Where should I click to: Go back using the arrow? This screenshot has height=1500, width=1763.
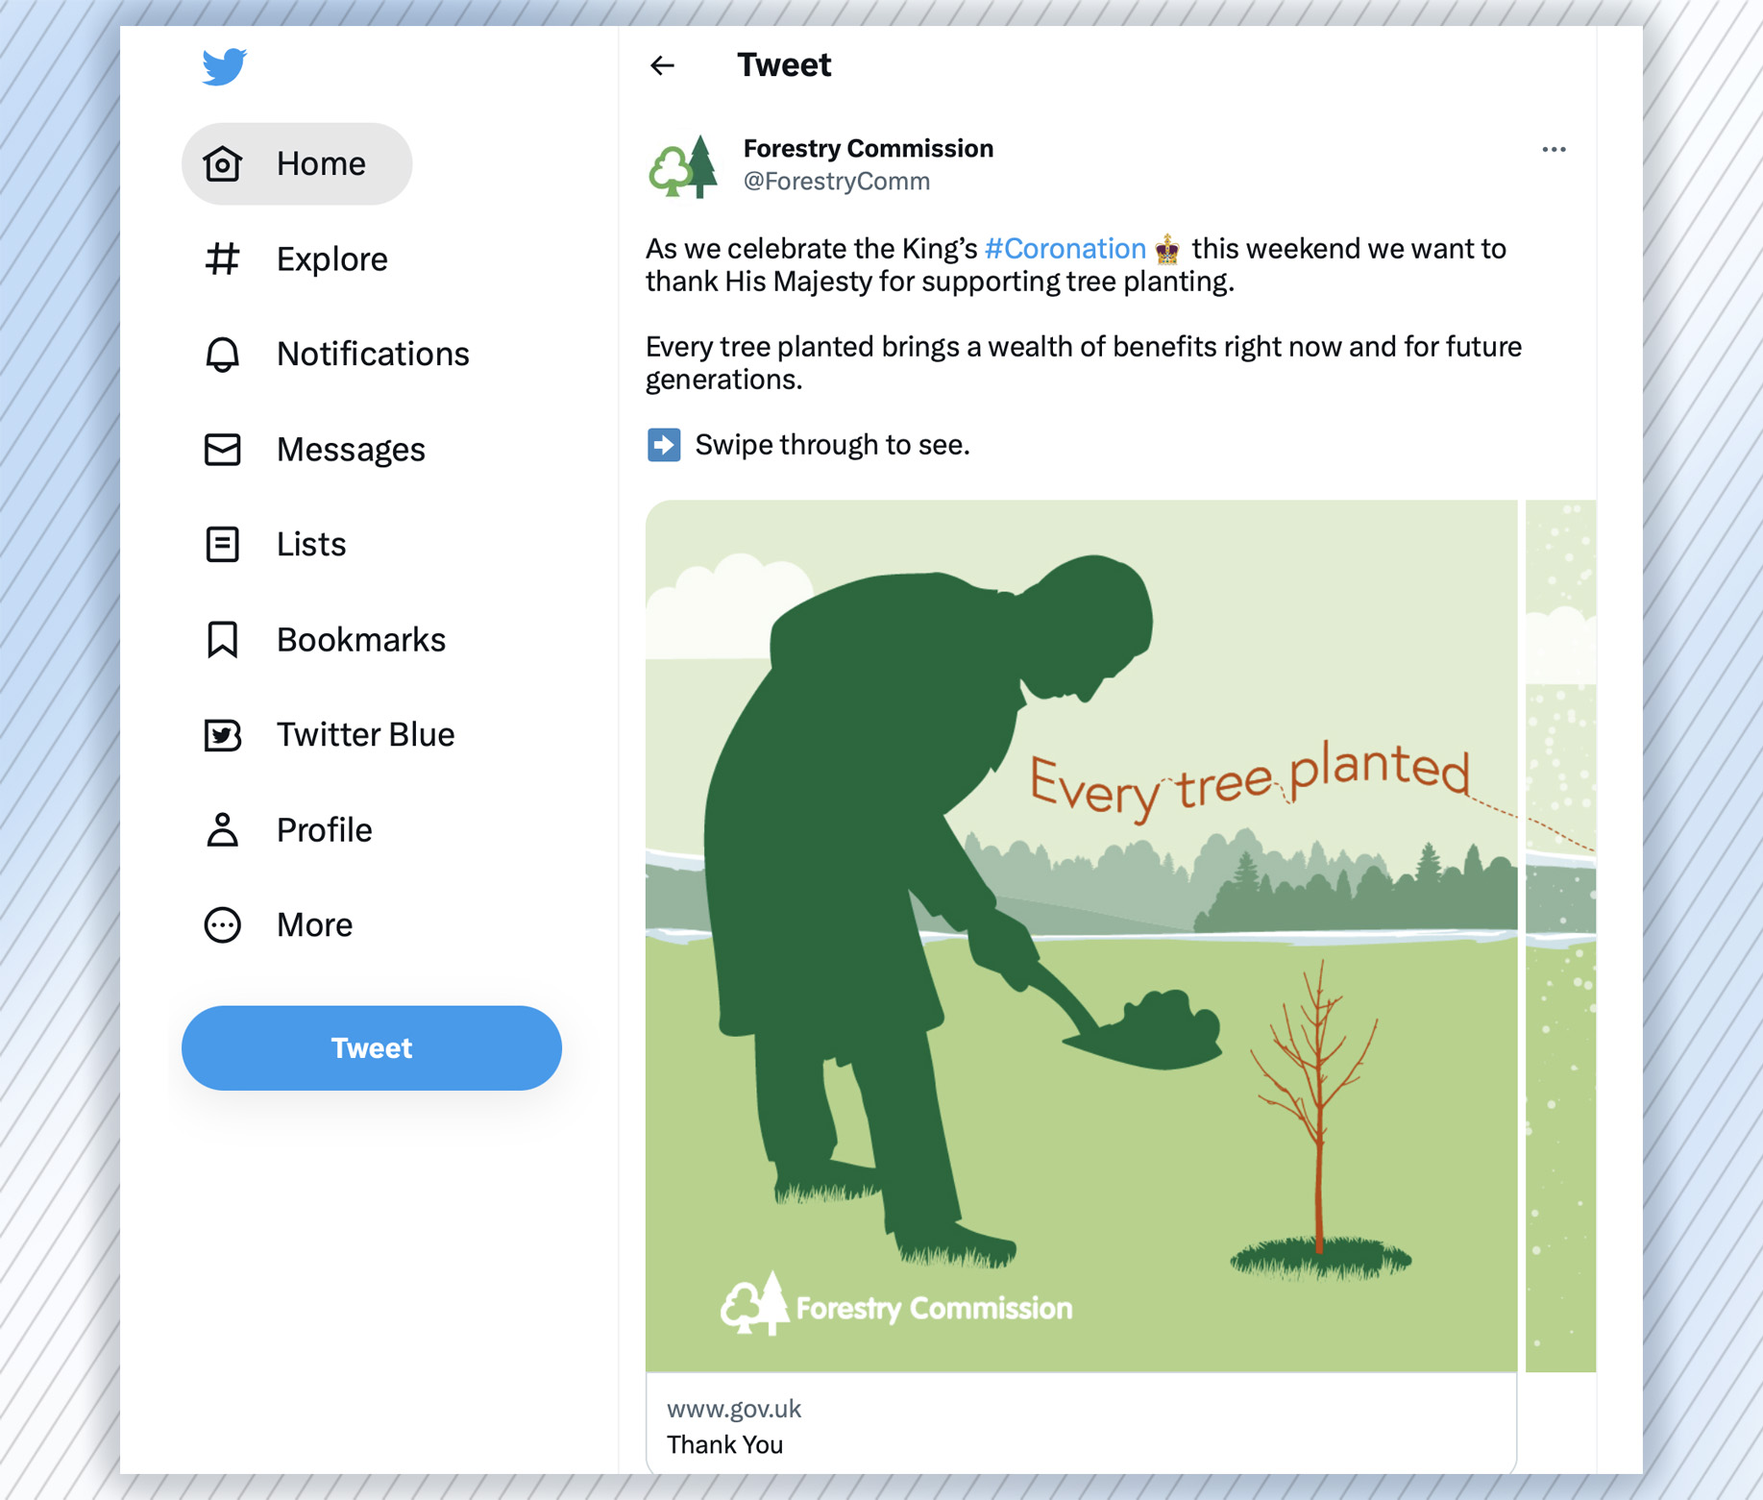click(x=662, y=65)
